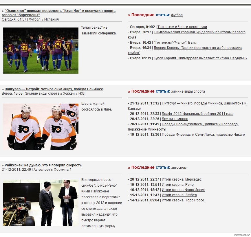The image size is (251, 237).
Task: Open the Зимние виды спорта category under the Ванкувер article
Action: pyautogui.click(x=42, y=93)
